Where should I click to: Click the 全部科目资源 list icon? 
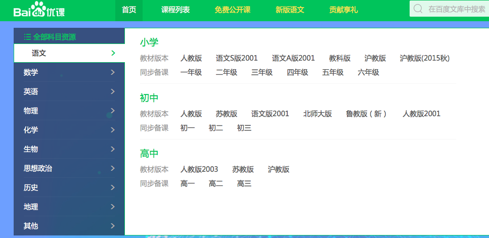27,37
